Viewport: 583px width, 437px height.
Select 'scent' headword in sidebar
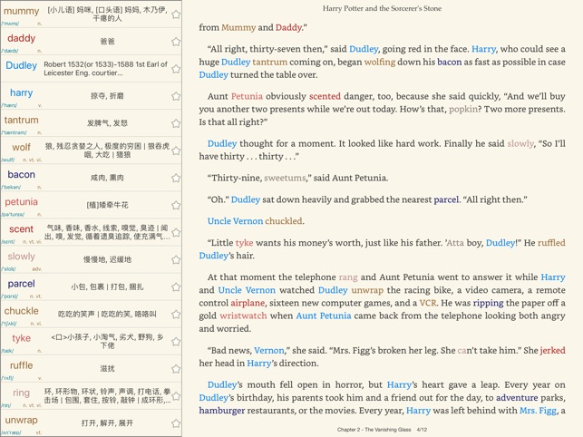click(x=21, y=229)
